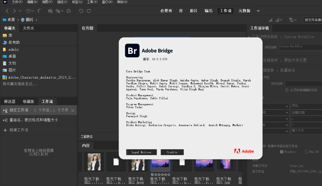
Task: Toggle the Windows compatibility checkbox
Action: pyautogui.click(x=282, y=152)
